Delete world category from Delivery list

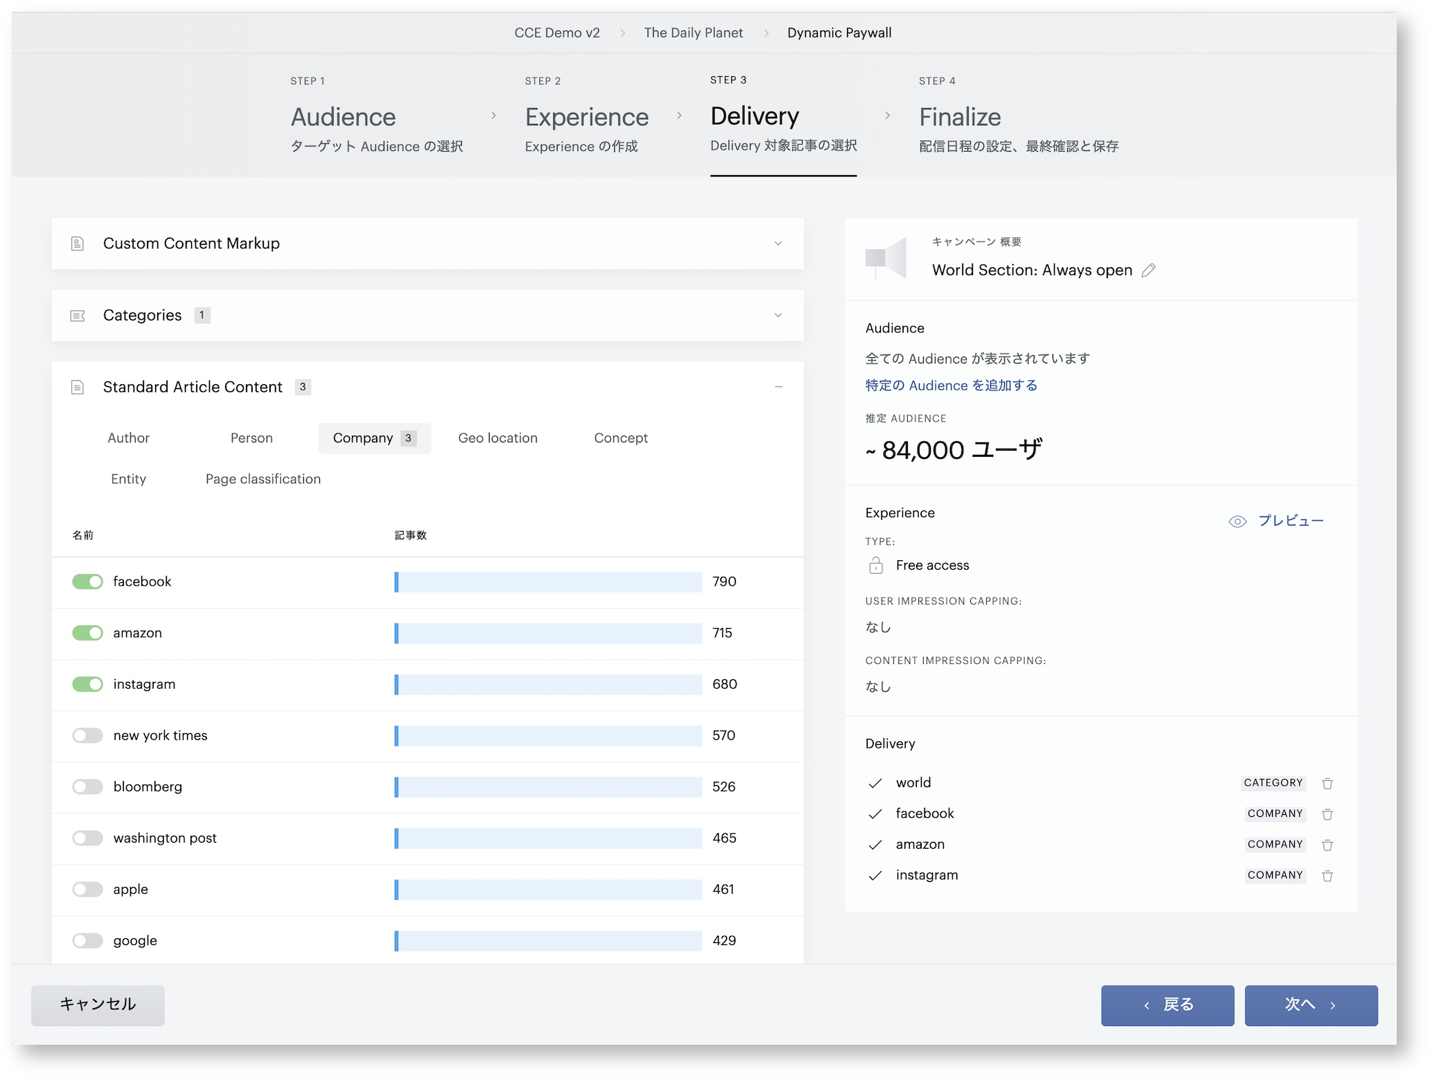(1327, 783)
